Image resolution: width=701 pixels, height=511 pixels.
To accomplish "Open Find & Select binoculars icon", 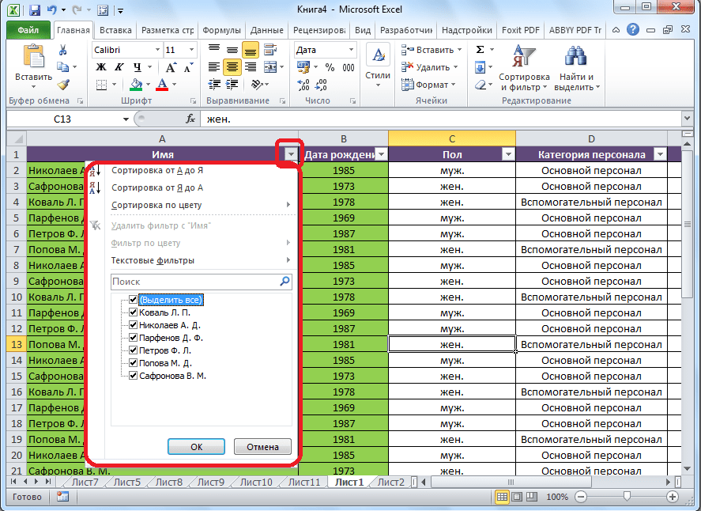I will pos(575,57).
